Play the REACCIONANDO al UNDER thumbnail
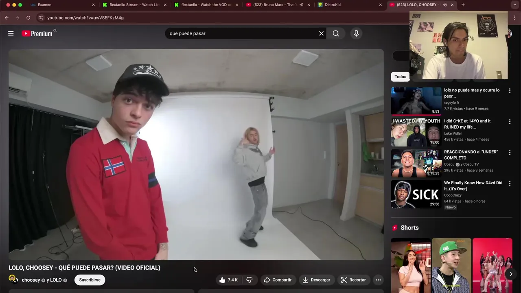521x293 pixels. pos(416,163)
